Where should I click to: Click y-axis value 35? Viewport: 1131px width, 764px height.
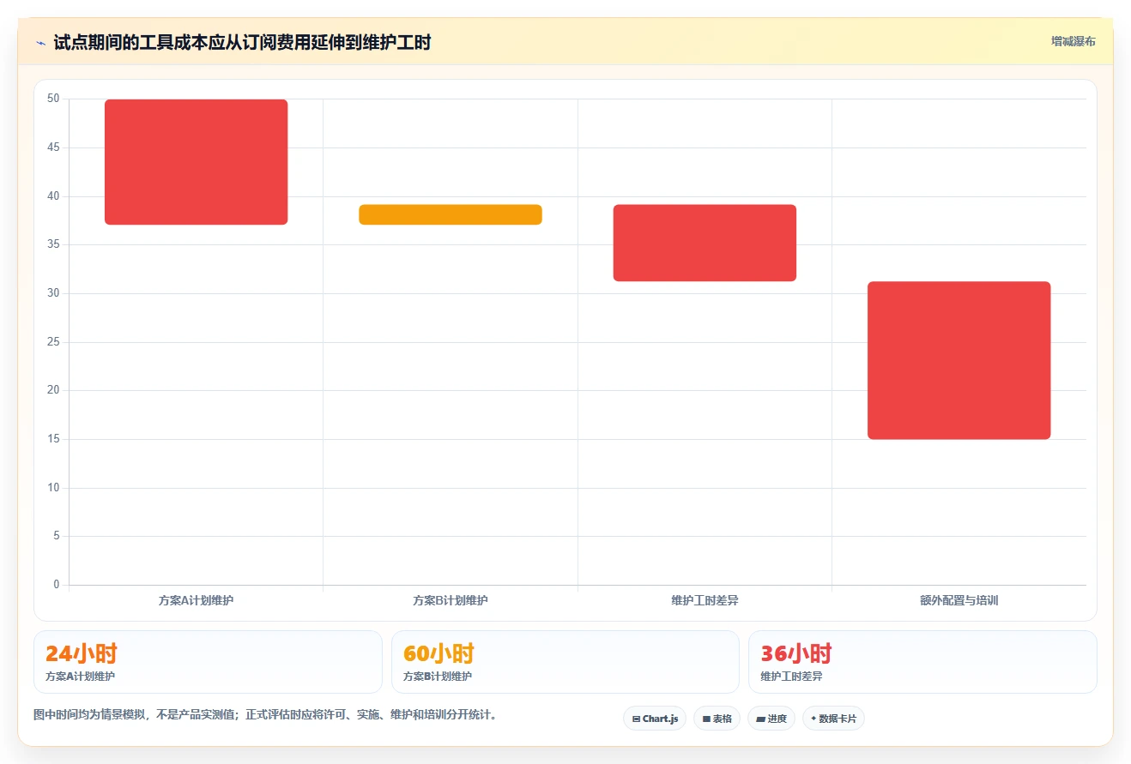tap(54, 244)
